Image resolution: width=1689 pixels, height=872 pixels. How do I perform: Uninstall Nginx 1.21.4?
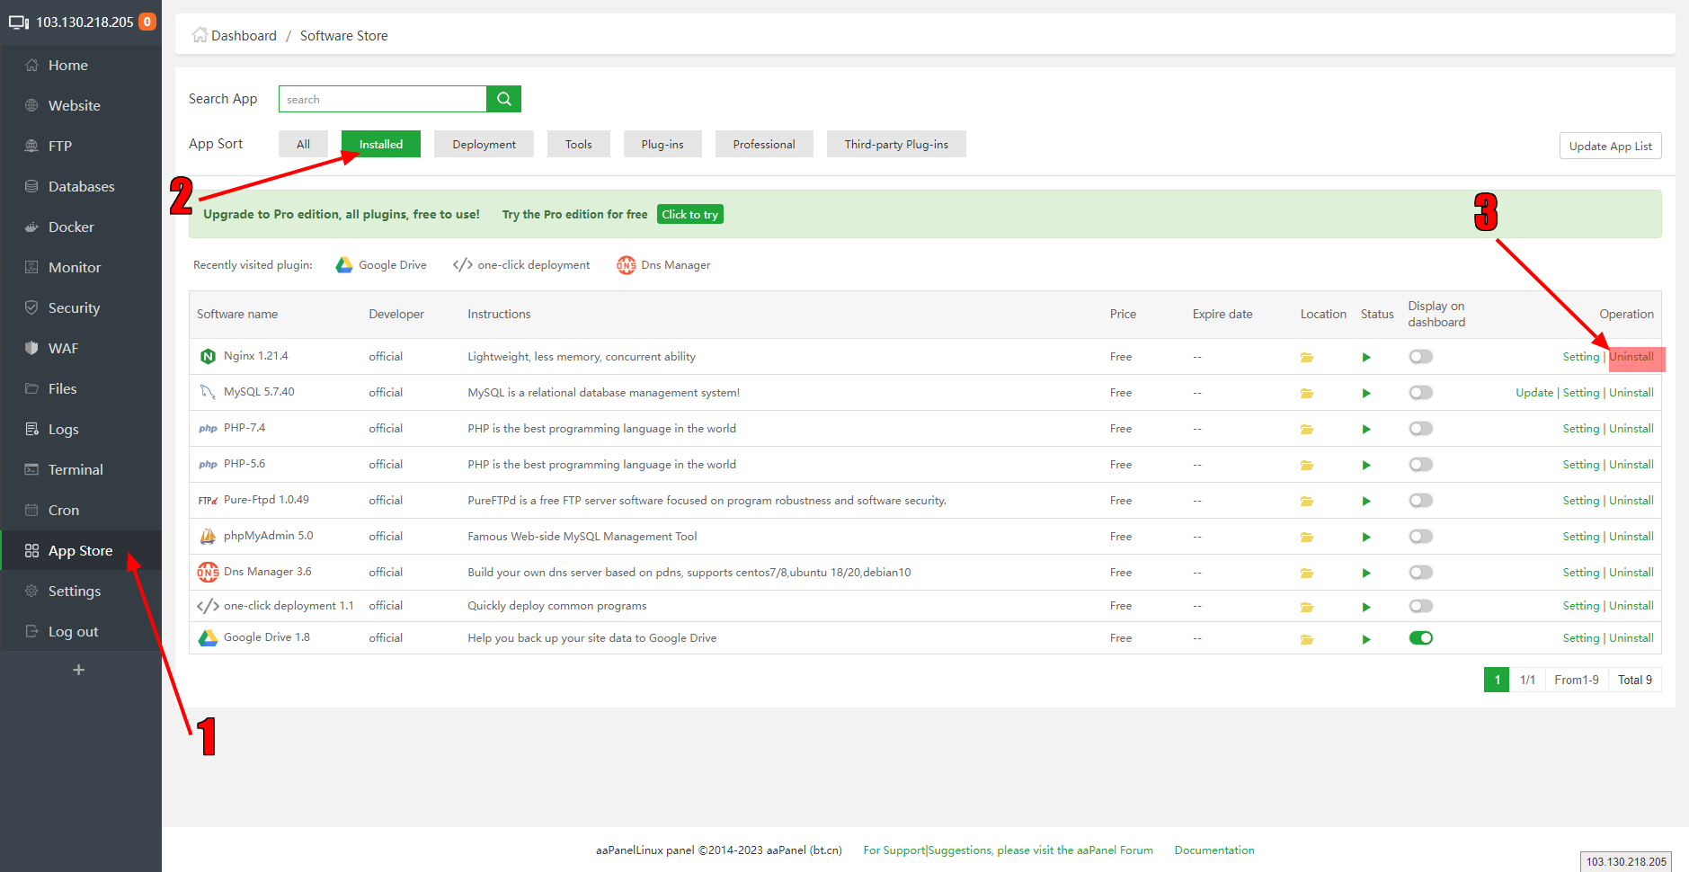click(1631, 357)
